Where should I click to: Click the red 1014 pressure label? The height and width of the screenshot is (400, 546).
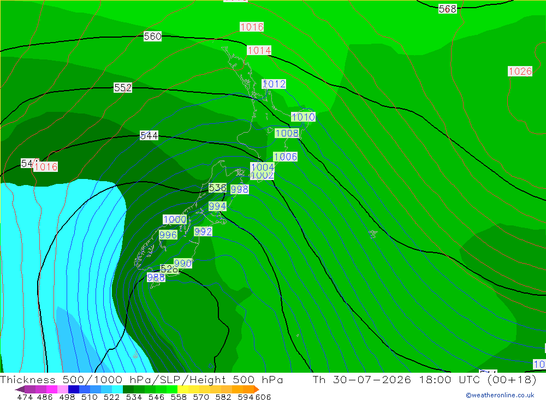click(x=259, y=51)
